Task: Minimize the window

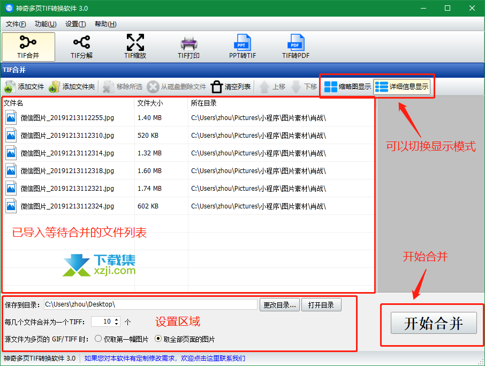Action: pos(423,8)
